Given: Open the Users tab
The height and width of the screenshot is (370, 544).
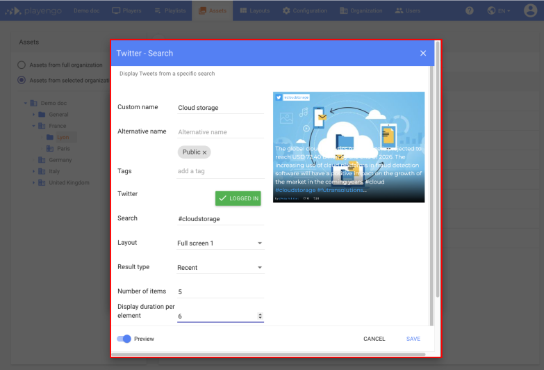Looking at the screenshot, I should point(408,10).
